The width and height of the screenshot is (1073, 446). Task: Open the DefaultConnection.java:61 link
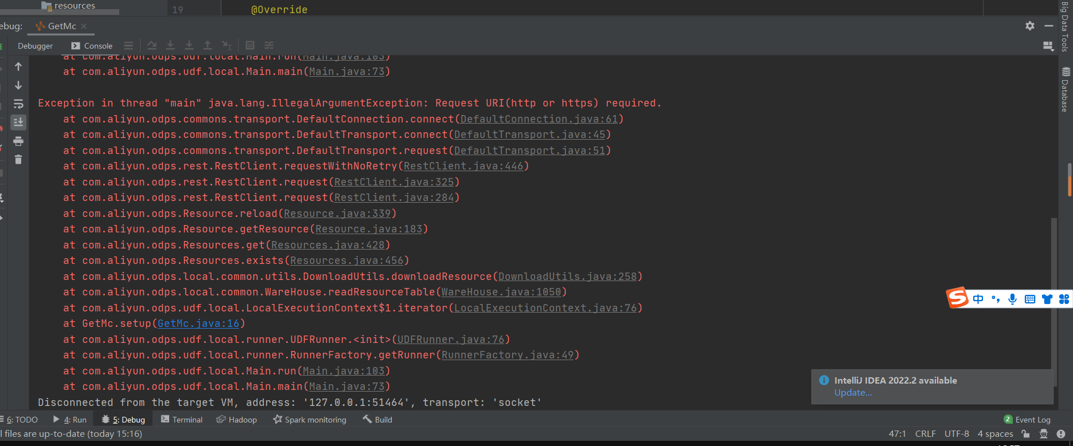pos(539,119)
